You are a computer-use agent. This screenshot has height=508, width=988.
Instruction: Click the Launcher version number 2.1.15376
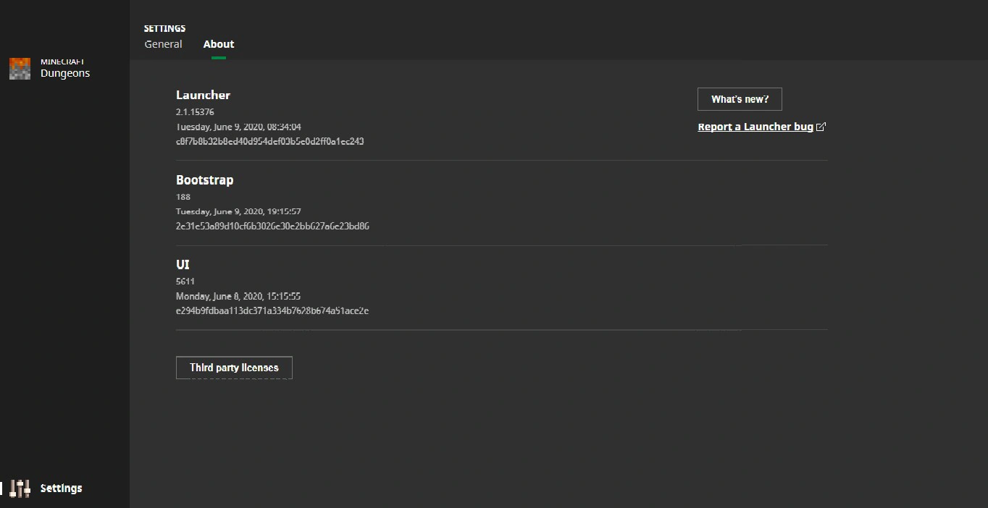(195, 112)
